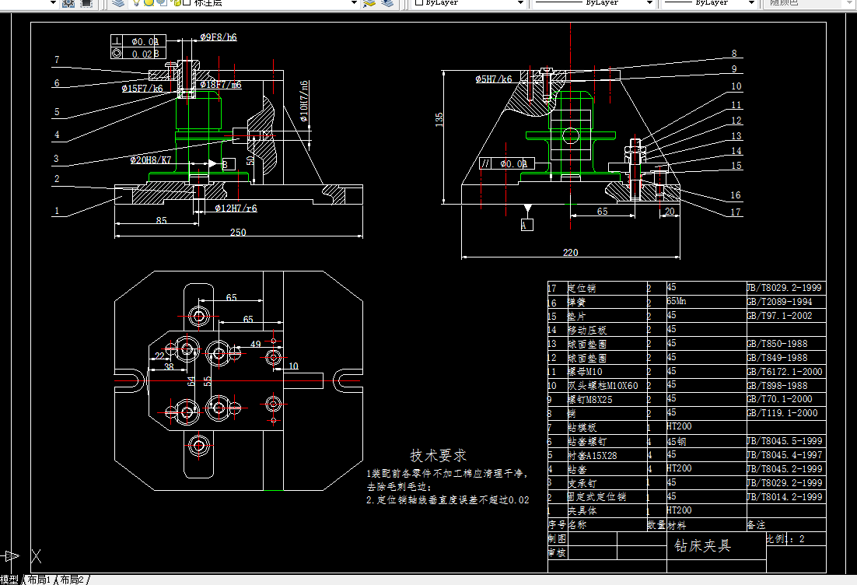This screenshot has width=857, height=585.
Task: Click the 85 dimension in front view
Action: point(161,221)
